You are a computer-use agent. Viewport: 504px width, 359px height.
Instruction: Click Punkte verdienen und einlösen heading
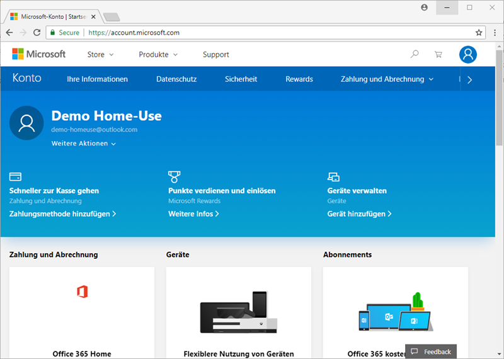[222, 191]
